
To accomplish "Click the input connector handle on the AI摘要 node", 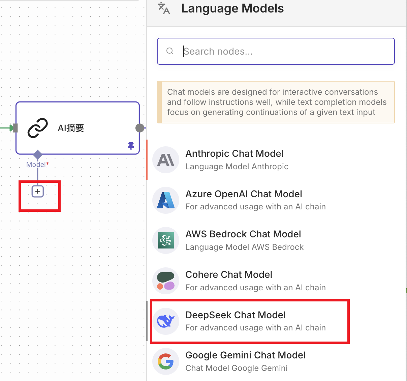I will pyautogui.click(x=15, y=128).
